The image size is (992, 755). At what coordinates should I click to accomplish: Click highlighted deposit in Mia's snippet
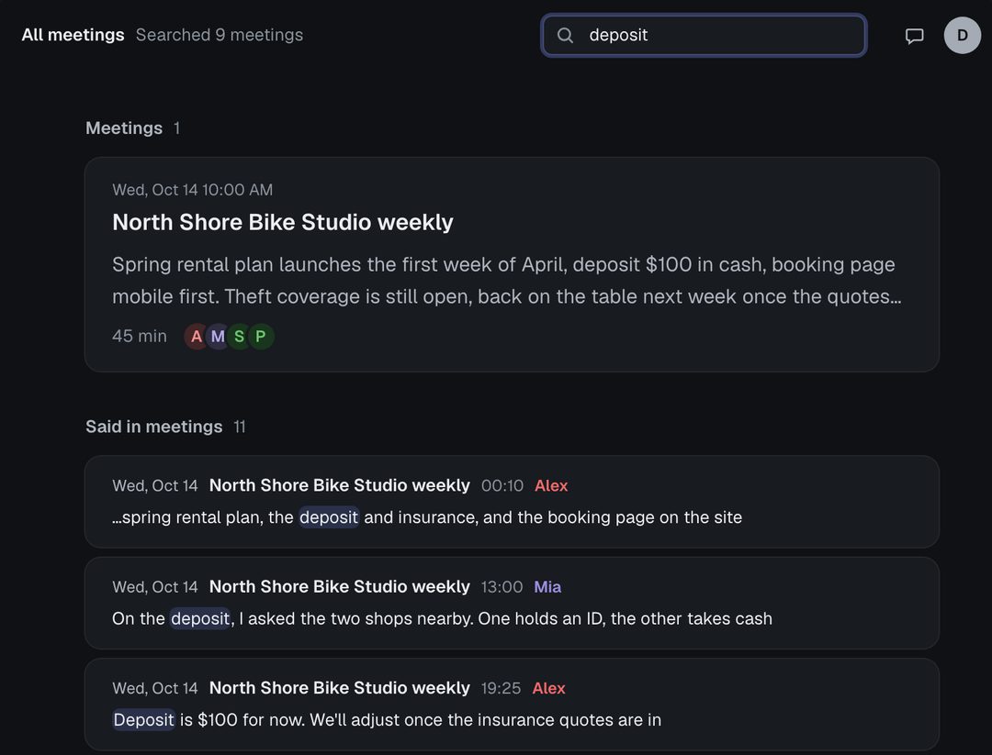[200, 618]
